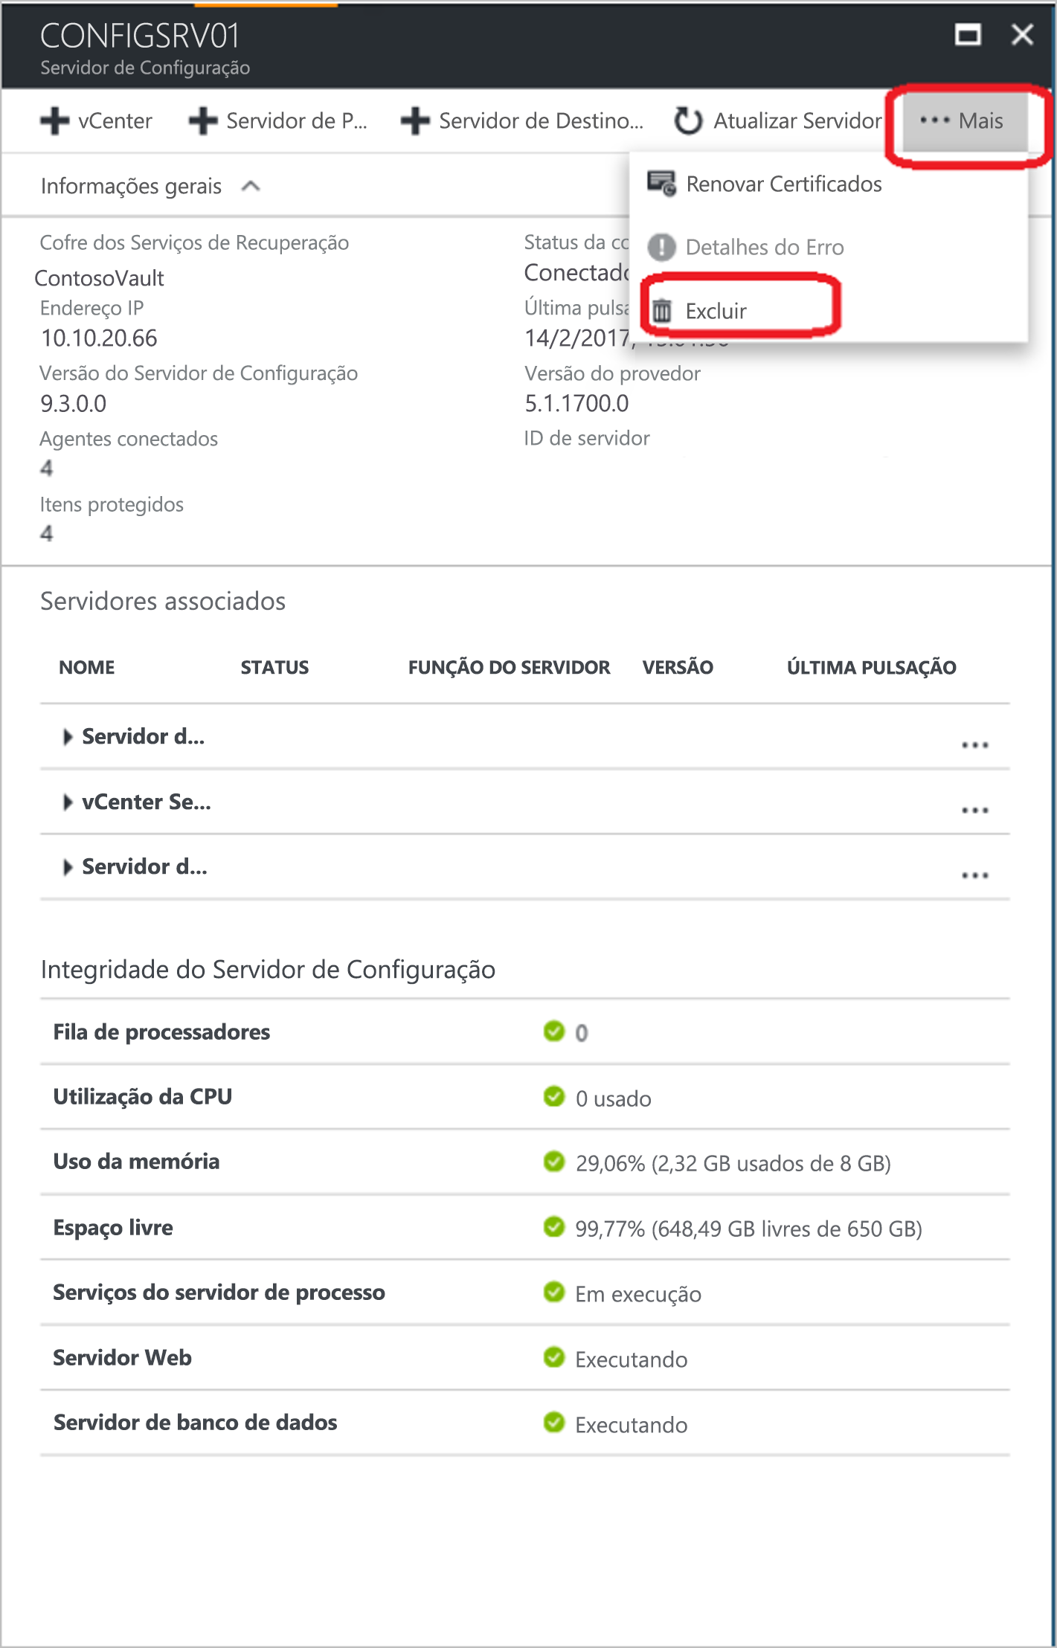The width and height of the screenshot is (1057, 1648).
Task: Click the plus icon for Servidor de Destino
Action: click(415, 120)
